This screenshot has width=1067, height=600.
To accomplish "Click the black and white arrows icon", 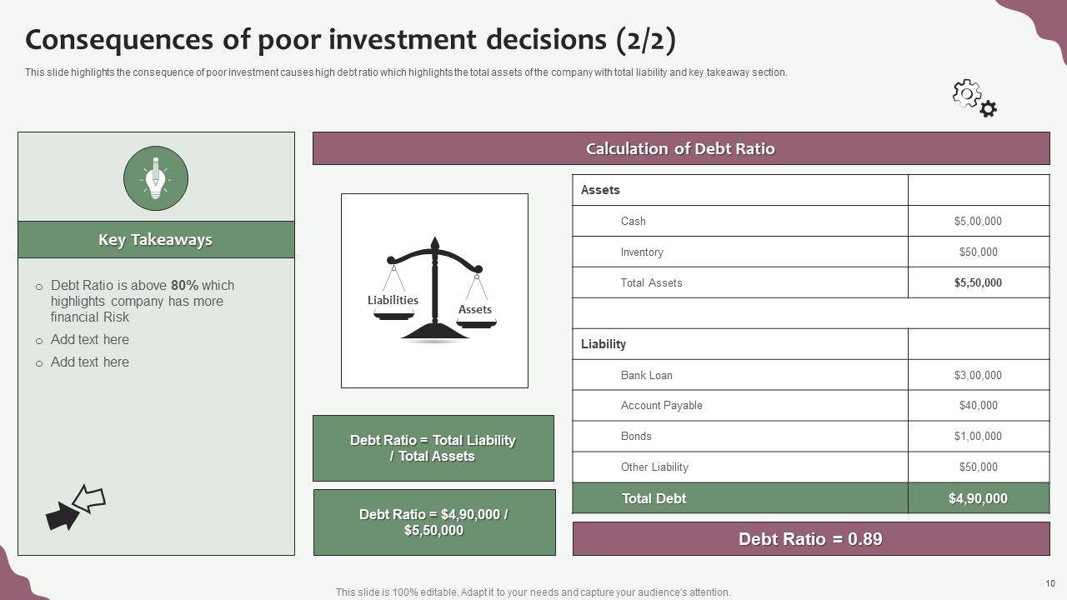I will pos(75,507).
